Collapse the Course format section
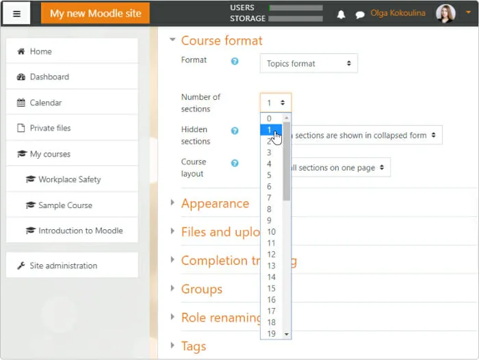The image size is (479, 360). (172, 40)
